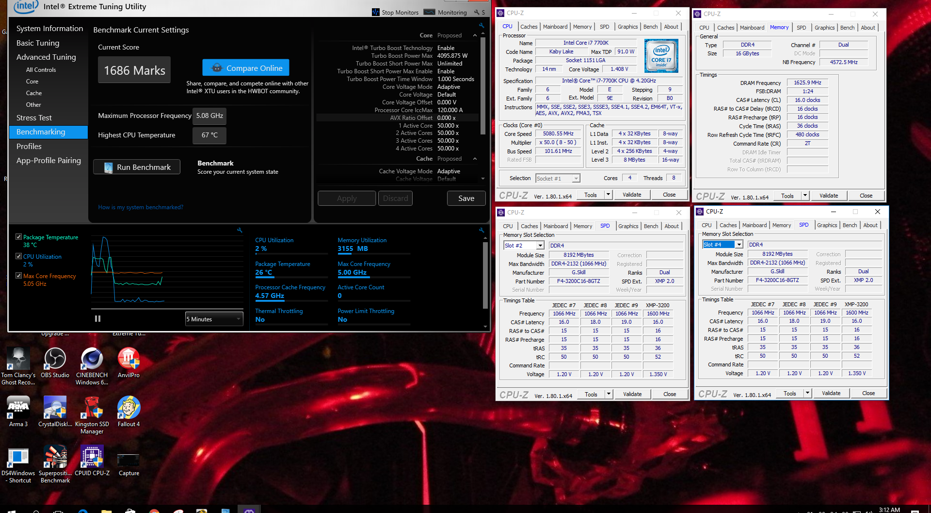
Task: Click the Run Benchmark button
Action: click(137, 167)
